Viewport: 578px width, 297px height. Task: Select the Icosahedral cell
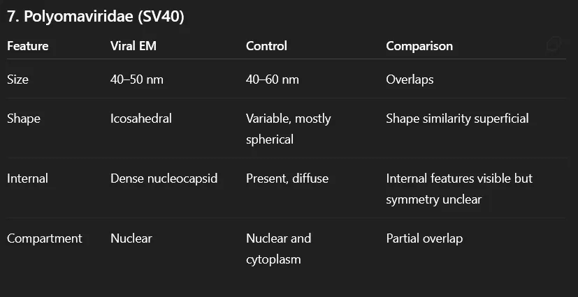tap(141, 119)
